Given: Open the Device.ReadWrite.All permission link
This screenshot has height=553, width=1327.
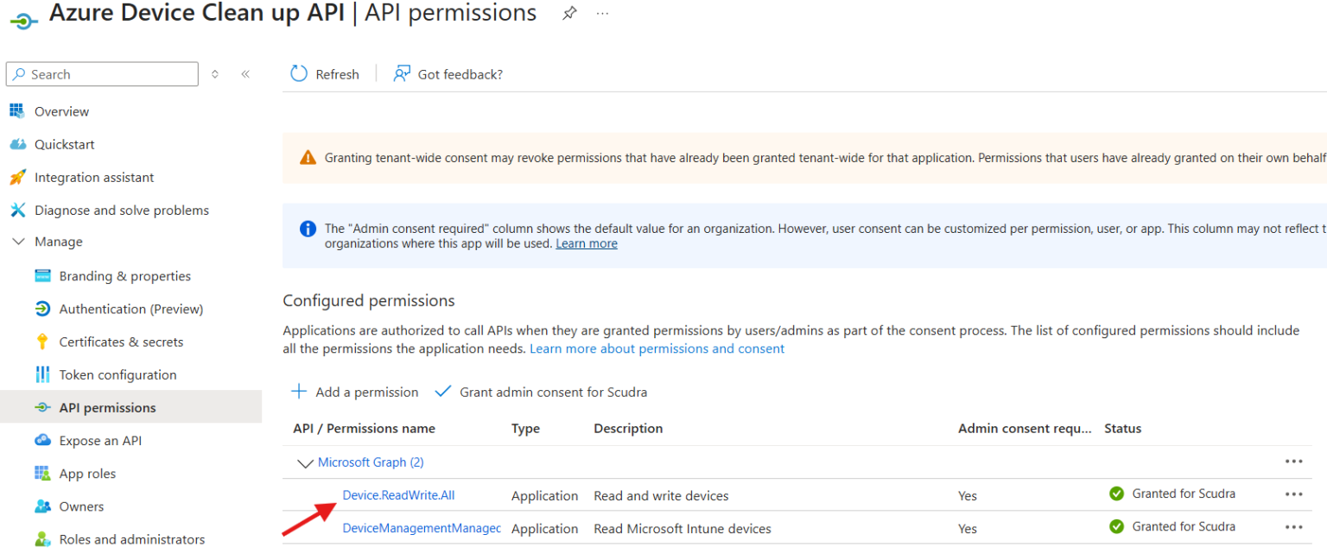Looking at the screenshot, I should 398,495.
